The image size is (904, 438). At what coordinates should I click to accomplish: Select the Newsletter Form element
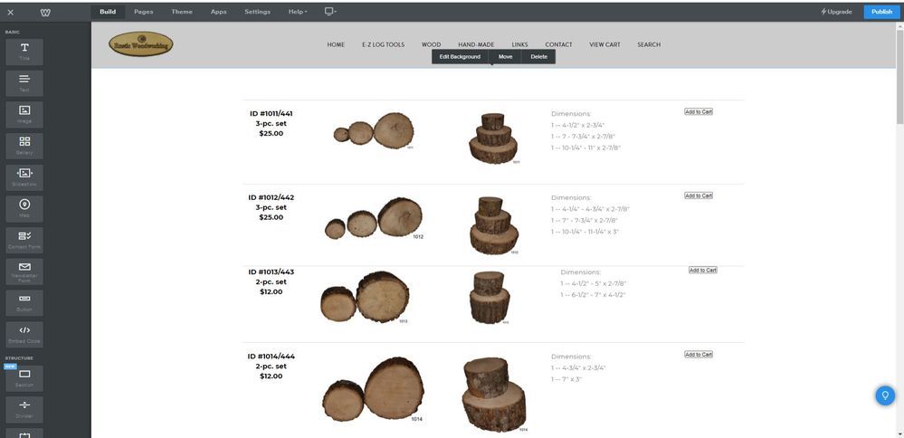24,270
